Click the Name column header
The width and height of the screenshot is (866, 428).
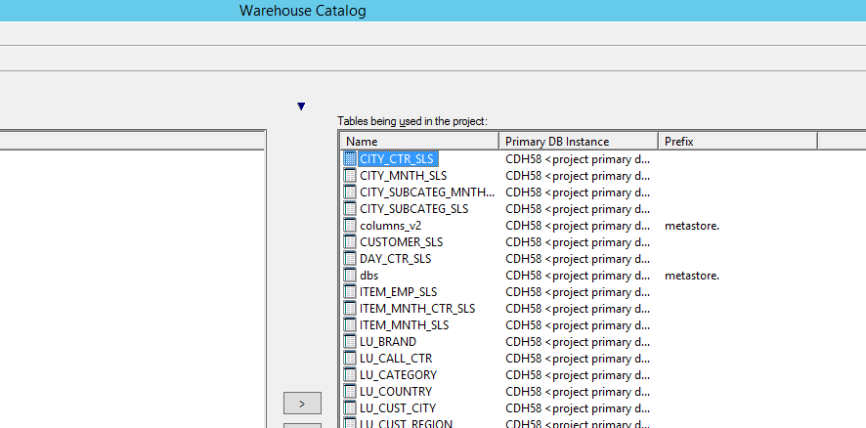click(418, 142)
